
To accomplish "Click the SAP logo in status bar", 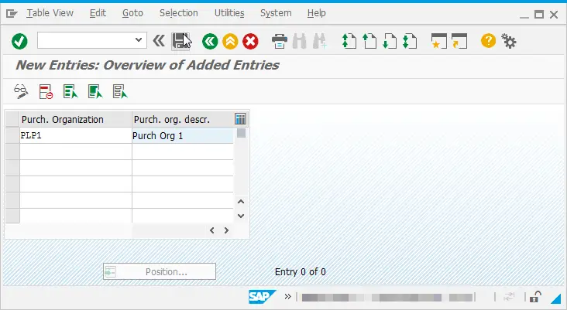I will pos(262,297).
